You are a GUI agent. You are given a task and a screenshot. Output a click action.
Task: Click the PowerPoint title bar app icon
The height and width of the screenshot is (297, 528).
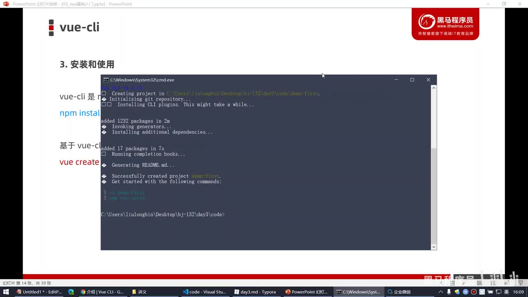coord(6,4)
